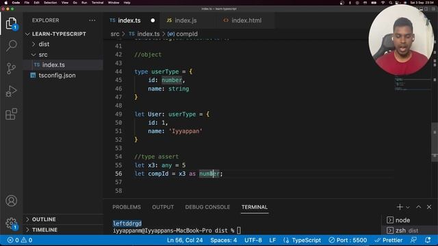Click the compId breadcrumb segment
The image size is (438, 246).
(x=183, y=34)
